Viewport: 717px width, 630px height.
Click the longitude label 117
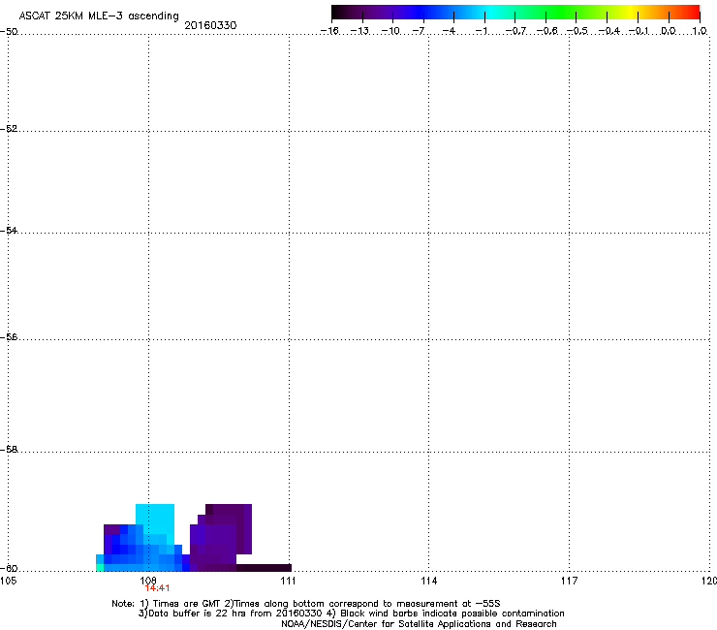(x=569, y=581)
